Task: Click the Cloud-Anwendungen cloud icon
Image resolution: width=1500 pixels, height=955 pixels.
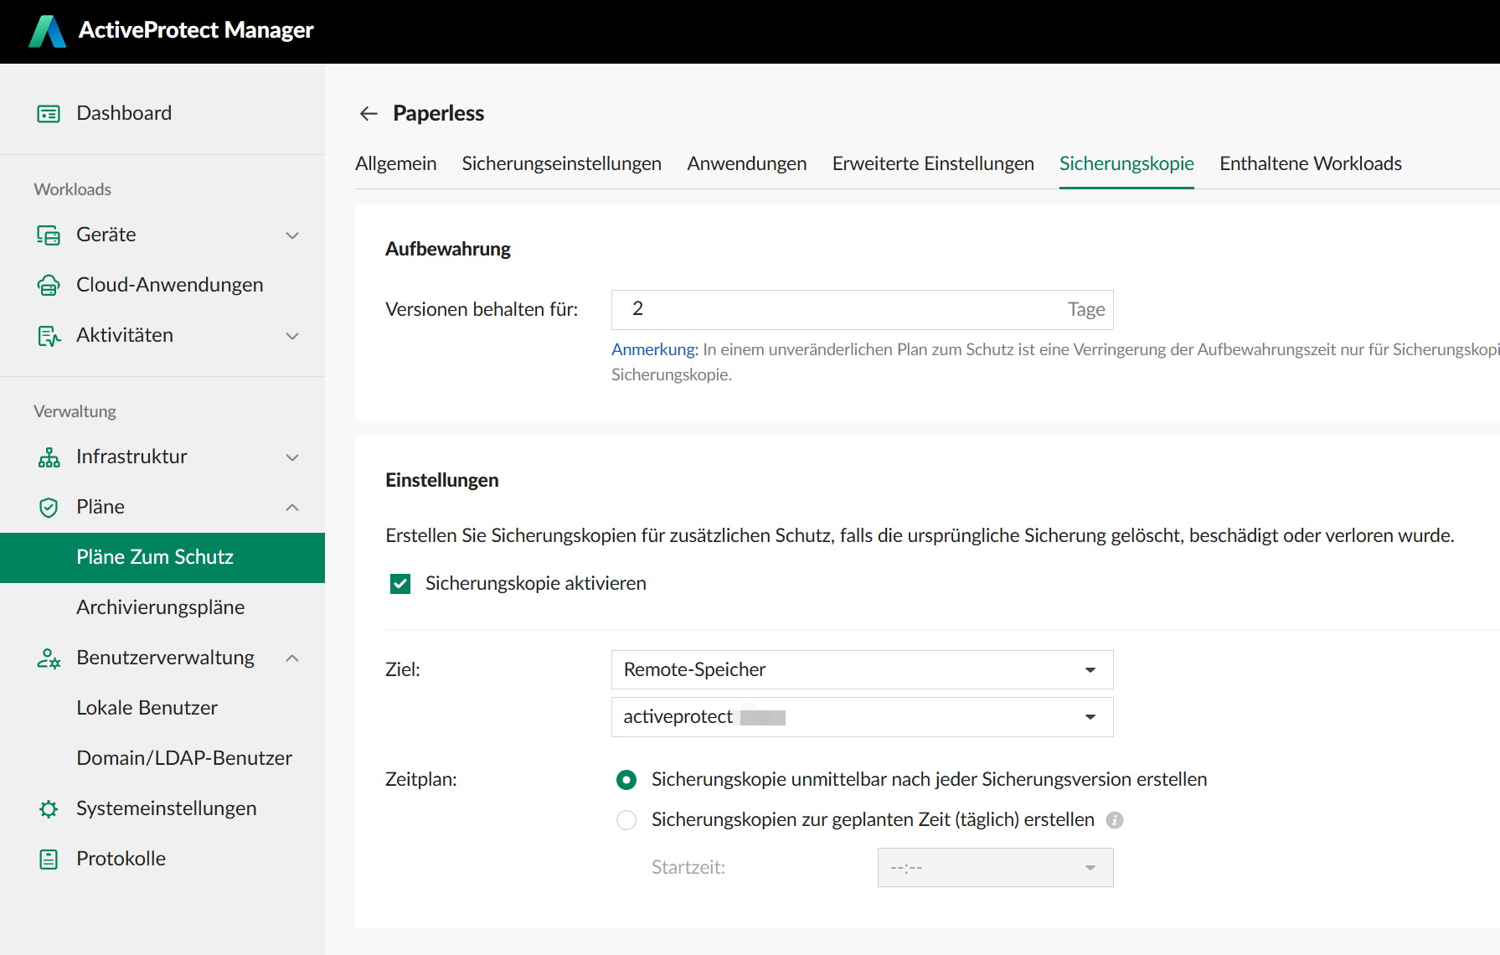Action: click(49, 286)
